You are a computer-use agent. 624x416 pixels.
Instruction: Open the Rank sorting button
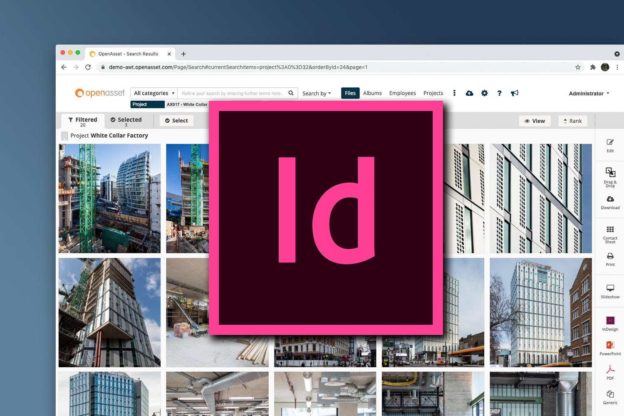click(x=572, y=121)
